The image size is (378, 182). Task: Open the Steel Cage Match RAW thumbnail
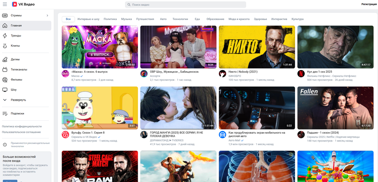pos(100,166)
